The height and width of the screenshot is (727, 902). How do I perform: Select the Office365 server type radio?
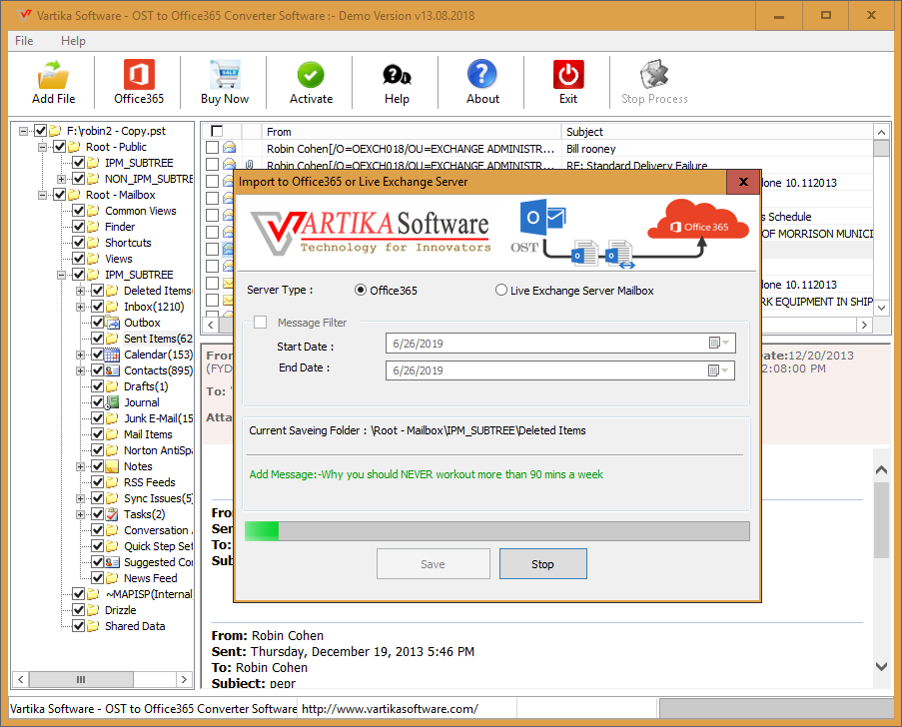coord(361,290)
